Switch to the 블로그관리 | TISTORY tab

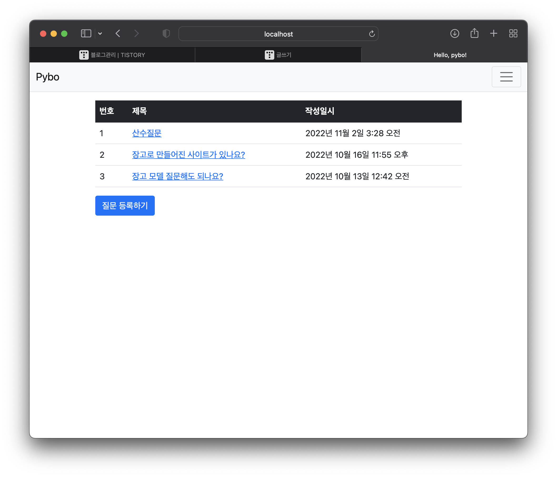[x=112, y=55]
